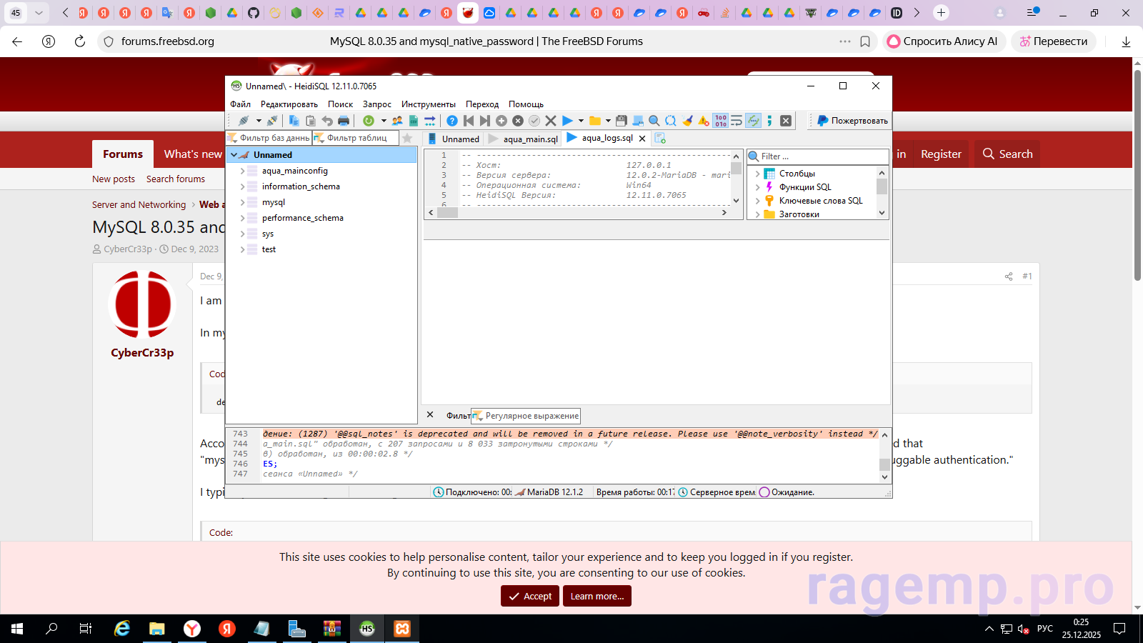
Task: Expand the aqua_mainconfig database node
Action: [x=243, y=171]
